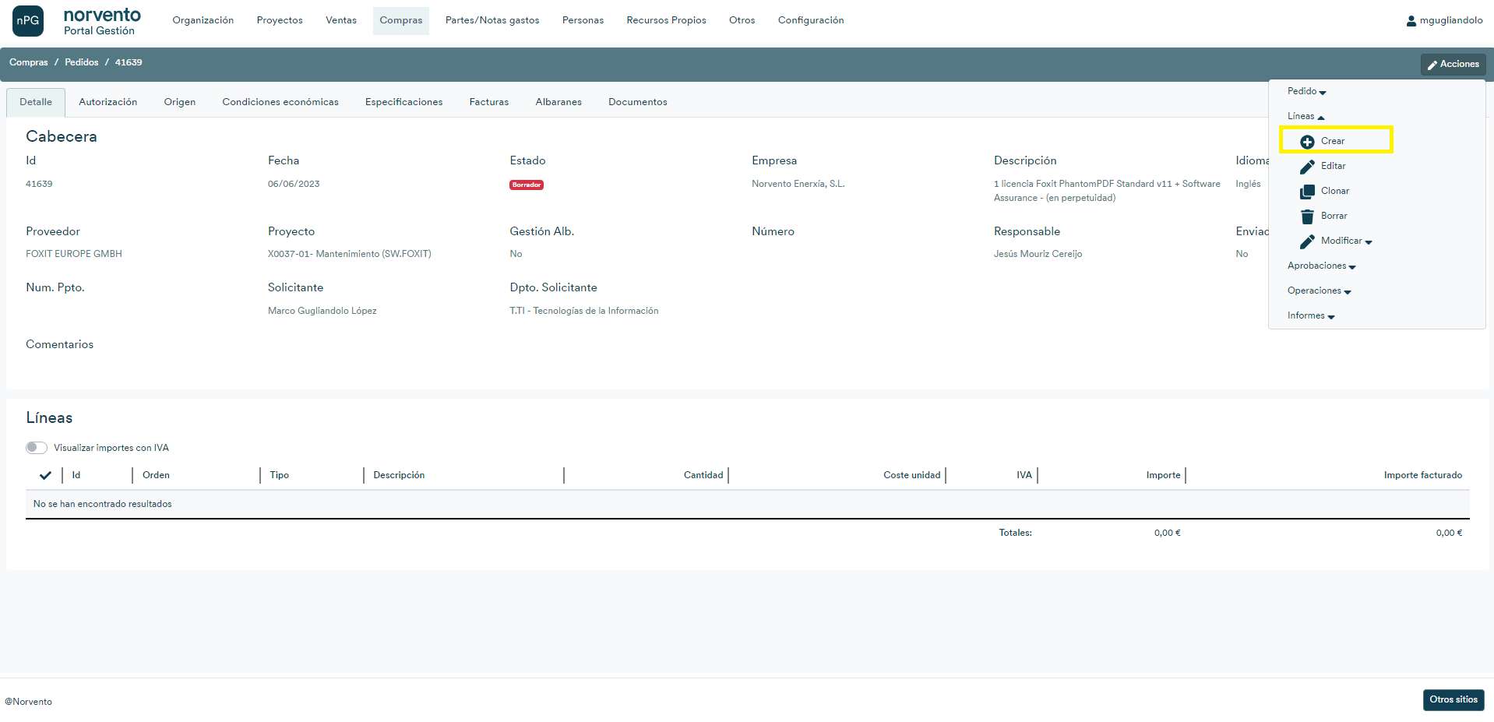Click the mugliandolo username
1494x722 pixels.
click(1451, 20)
